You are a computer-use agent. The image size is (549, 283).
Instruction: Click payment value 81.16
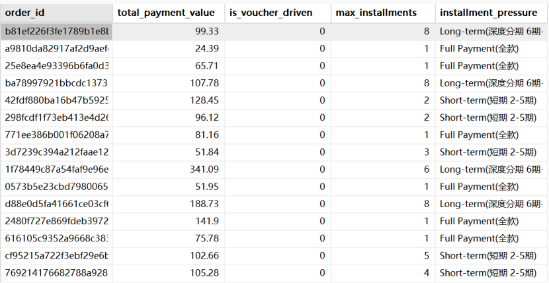click(169, 135)
